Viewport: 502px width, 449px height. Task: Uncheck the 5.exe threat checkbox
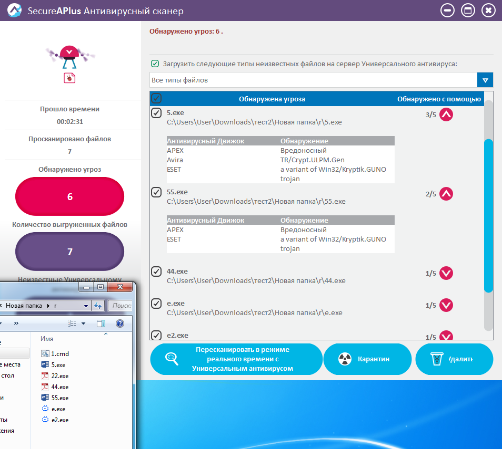click(x=156, y=113)
